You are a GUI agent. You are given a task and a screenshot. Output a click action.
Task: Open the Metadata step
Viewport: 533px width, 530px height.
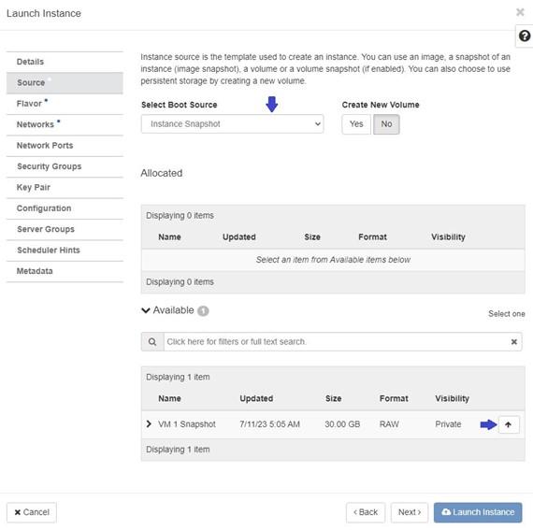[65, 271]
